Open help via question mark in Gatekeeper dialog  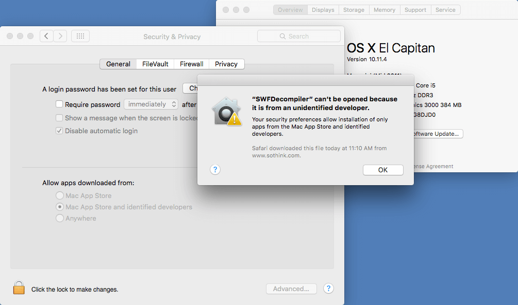click(x=215, y=170)
